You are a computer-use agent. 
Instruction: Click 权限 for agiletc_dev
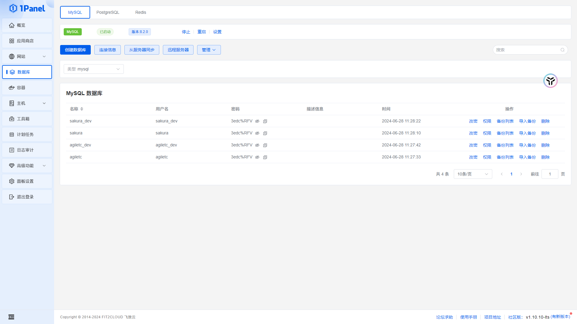487,145
